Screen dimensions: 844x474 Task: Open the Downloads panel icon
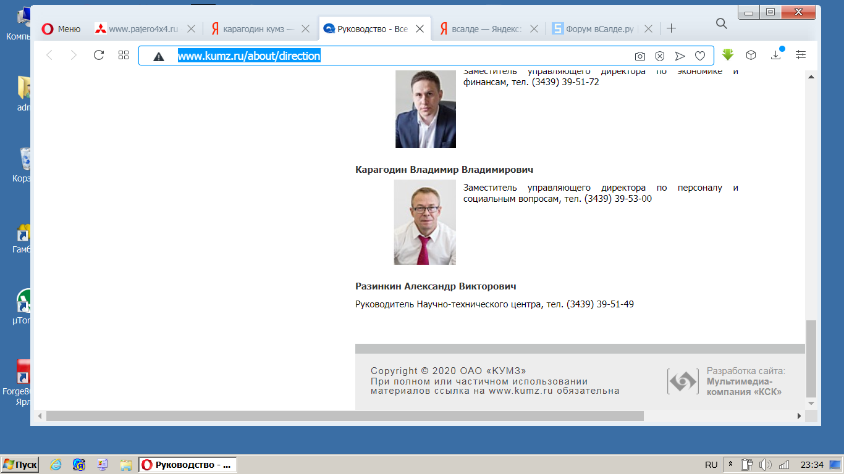[x=776, y=55]
